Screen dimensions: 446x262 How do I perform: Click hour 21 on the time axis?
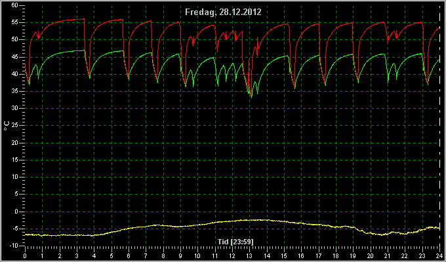(388, 255)
